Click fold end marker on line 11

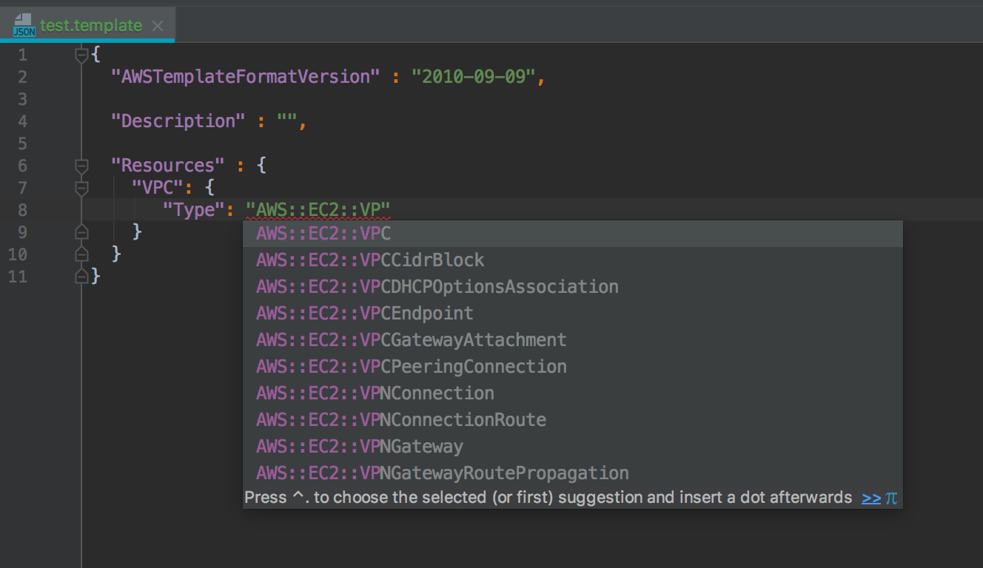click(81, 277)
